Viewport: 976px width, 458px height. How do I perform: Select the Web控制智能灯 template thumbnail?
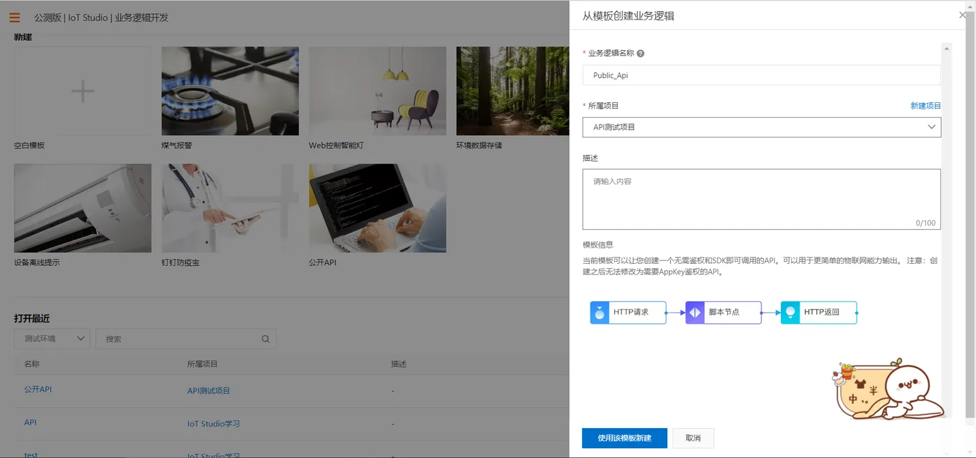pos(377,91)
